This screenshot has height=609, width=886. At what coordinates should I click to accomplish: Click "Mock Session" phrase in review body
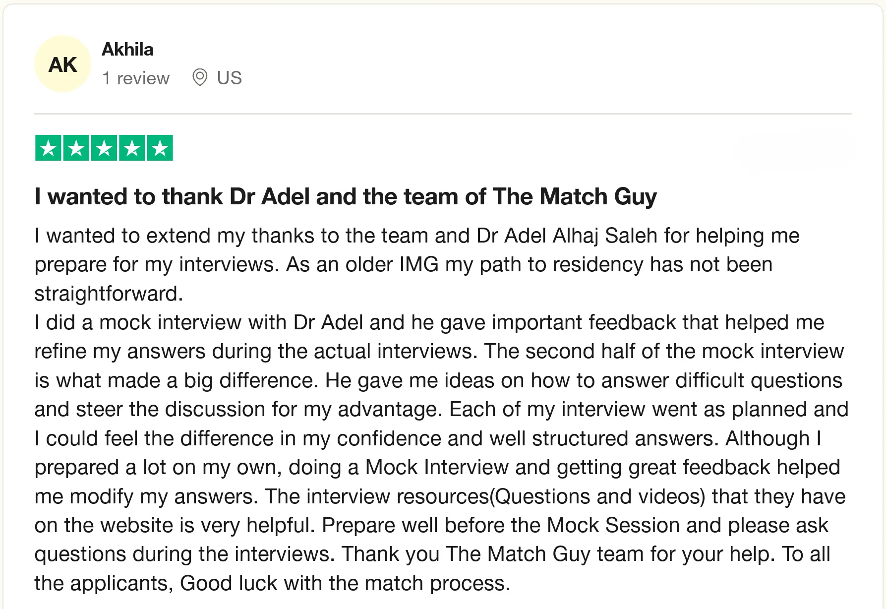[613, 525]
